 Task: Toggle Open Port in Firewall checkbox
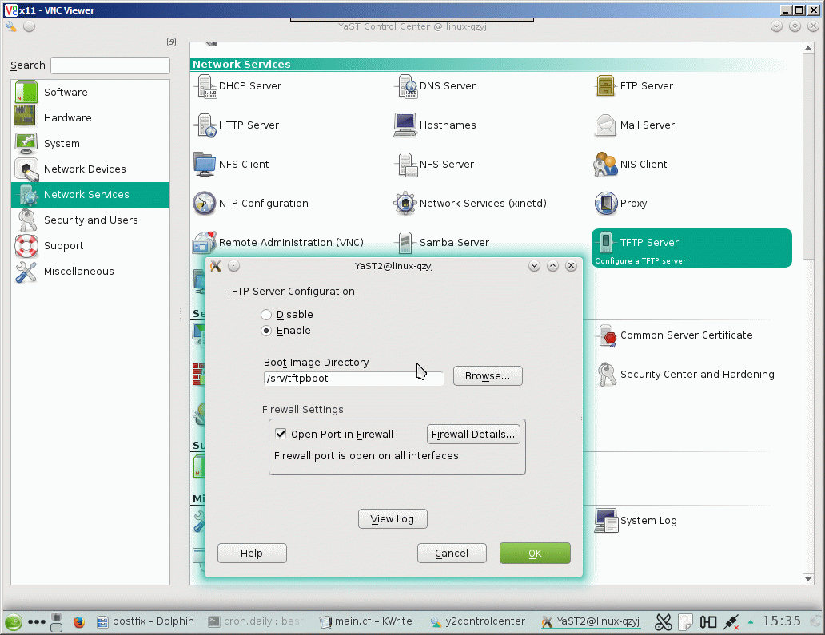(281, 434)
